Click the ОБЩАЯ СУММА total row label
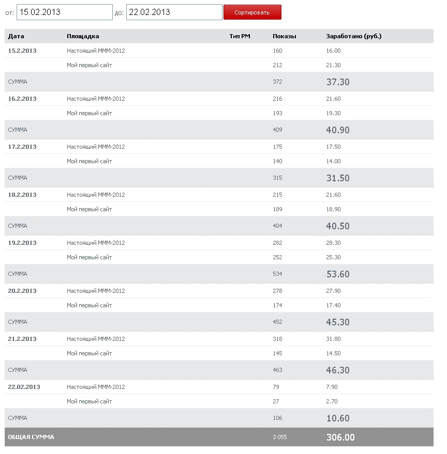Screen dimensions: 447x454 tap(31, 437)
